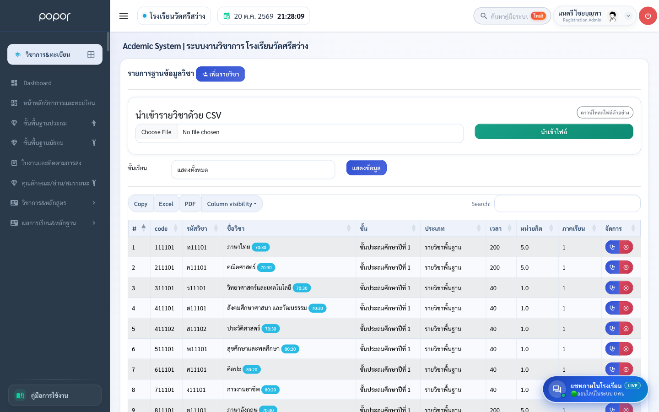
Task: Sort table by ชื่อวิชา column header
Action: (289, 228)
